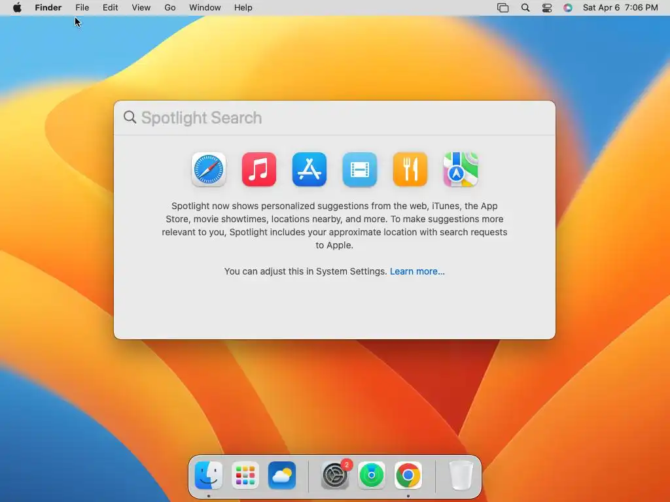Click the Spotlight magnifier in menu bar

(525, 8)
